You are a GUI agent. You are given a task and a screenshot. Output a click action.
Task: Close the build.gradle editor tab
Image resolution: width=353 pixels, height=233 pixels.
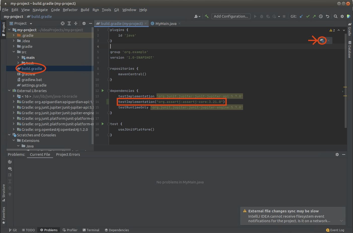click(146, 23)
